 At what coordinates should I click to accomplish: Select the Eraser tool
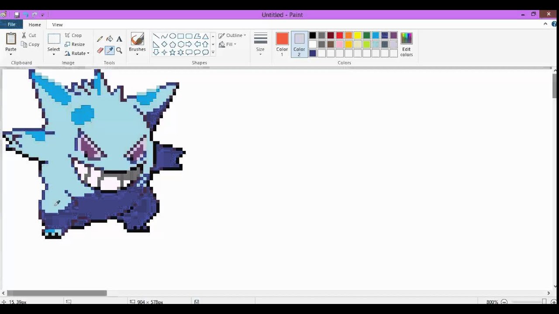point(100,51)
